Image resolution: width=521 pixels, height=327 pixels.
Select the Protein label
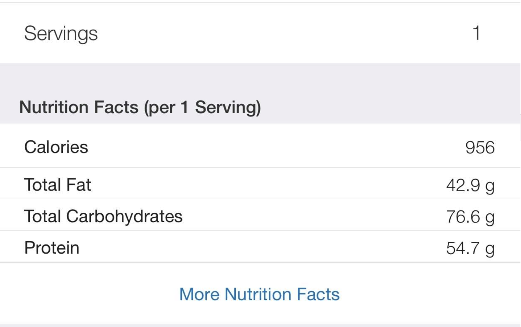(x=52, y=247)
